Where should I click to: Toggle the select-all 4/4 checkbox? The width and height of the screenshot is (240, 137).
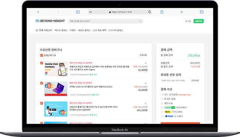pyautogui.click(x=41, y=55)
